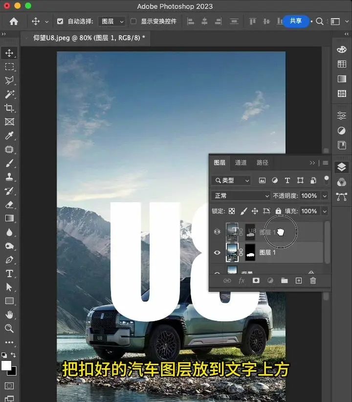Screen dimensions: 352x402
Task: Select the Eraser tool
Action: click(x=9, y=204)
